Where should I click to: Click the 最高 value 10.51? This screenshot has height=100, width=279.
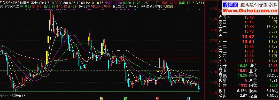pos(243,71)
